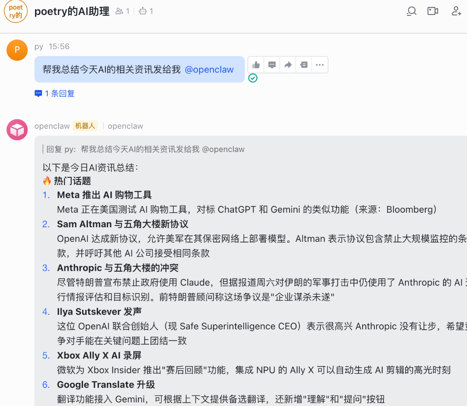Click the green read-status check icon
467x406 pixels.
(253, 78)
